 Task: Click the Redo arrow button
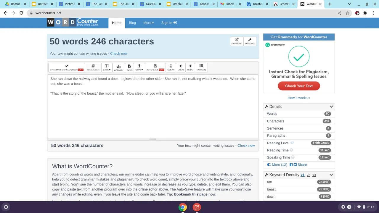190,68
